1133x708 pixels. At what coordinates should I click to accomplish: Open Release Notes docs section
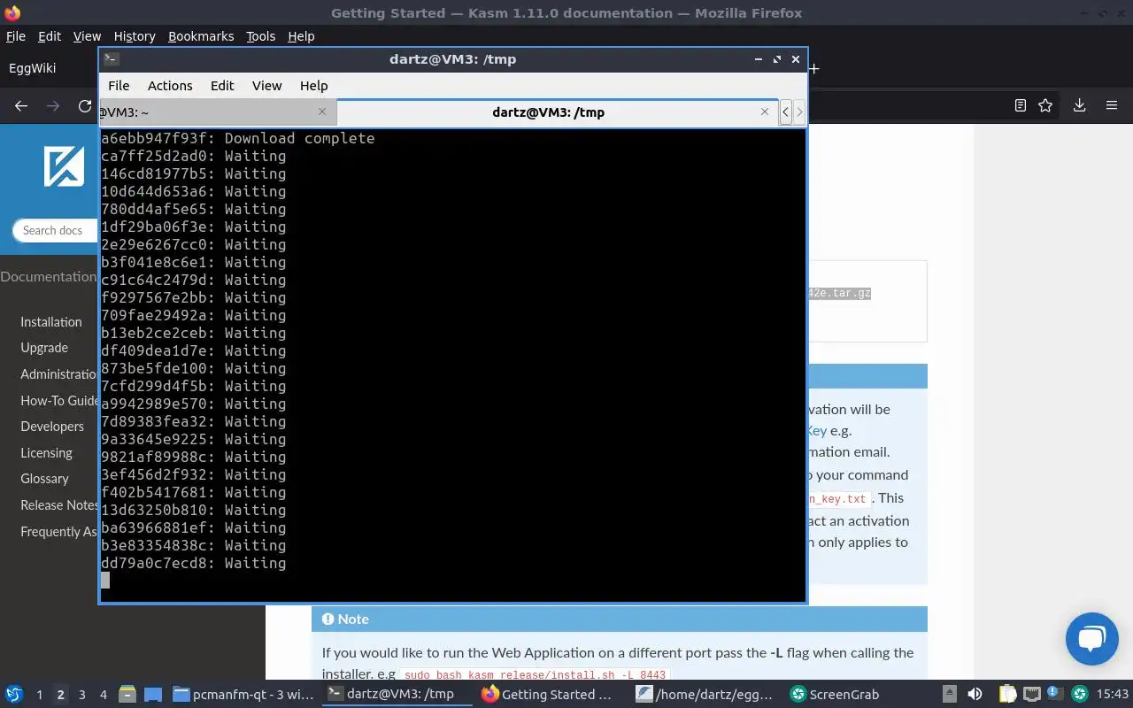click(x=58, y=505)
